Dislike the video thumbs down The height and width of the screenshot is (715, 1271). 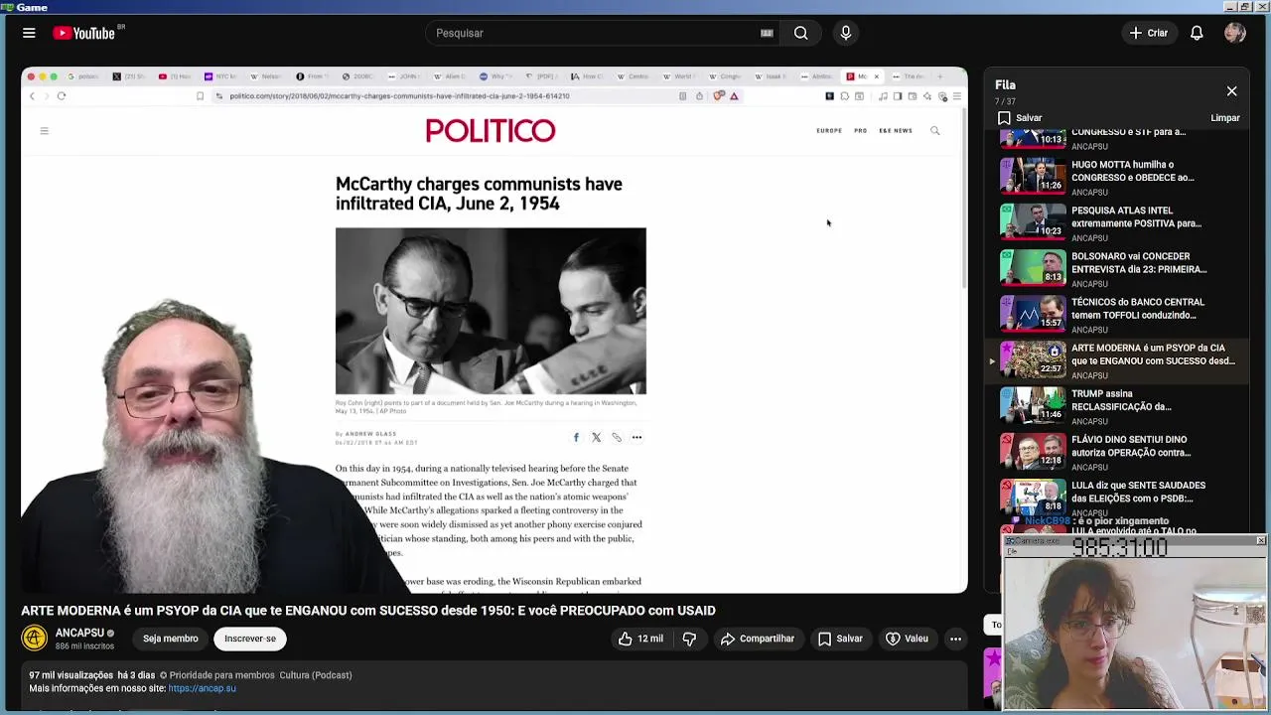[x=689, y=639]
